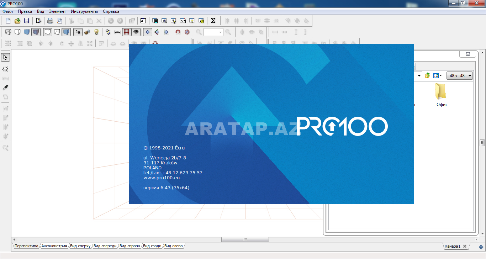
Task: Save the project with the floppy disk icon
Action: click(26, 21)
